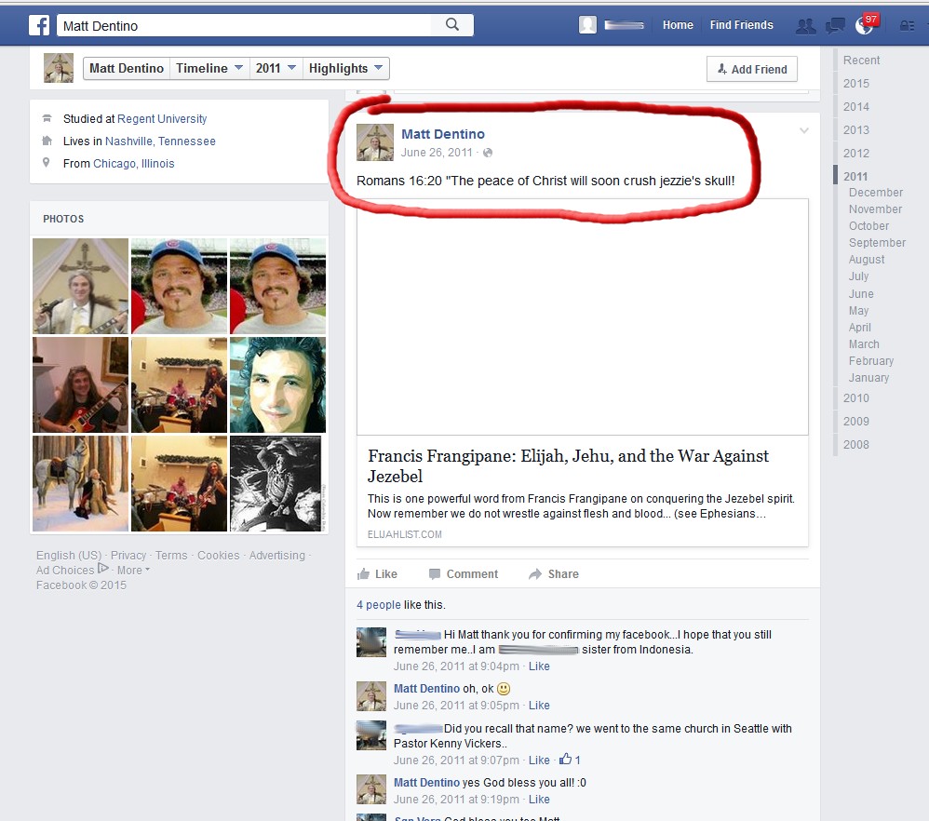Click the Add Friend button

[x=752, y=69]
